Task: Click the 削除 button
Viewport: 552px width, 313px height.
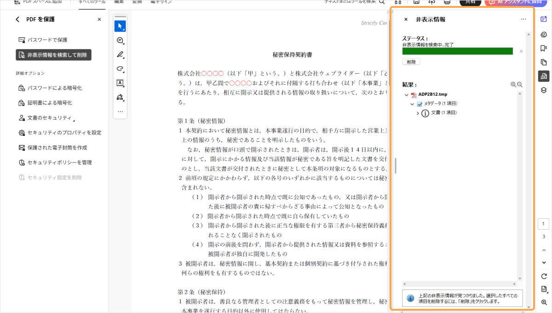Action: (411, 62)
